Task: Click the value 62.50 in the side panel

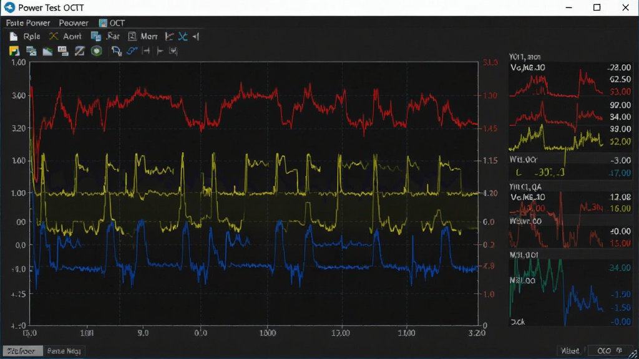Action: [620, 79]
